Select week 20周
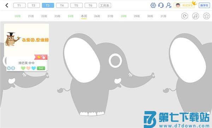The image size is (212, 128). coord(18,16)
